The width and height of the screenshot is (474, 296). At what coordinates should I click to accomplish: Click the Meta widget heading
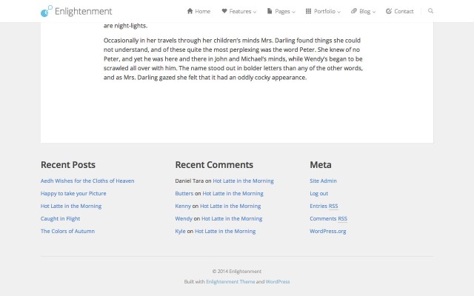(321, 164)
